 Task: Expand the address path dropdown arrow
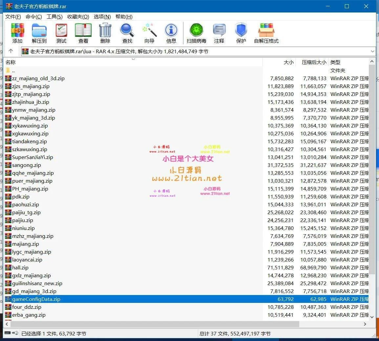pyautogui.click(x=372, y=51)
